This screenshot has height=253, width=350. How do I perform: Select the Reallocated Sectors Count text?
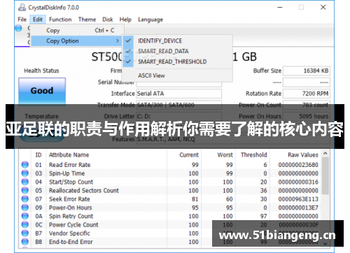[x=84, y=191]
